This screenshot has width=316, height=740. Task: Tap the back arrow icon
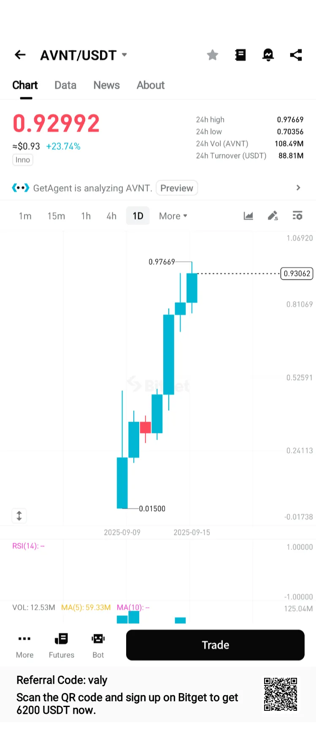pyautogui.click(x=20, y=55)
